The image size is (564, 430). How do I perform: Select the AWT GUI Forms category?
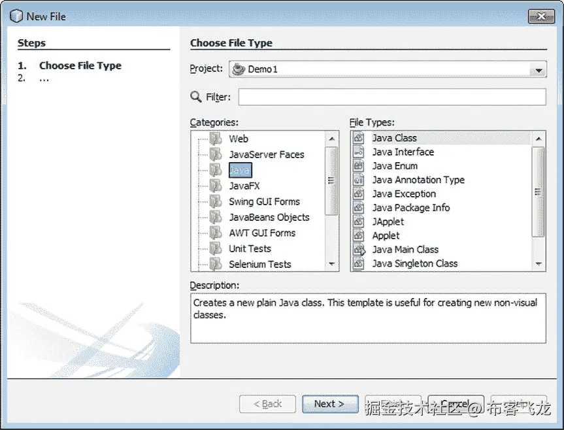[x=262, y=233]
